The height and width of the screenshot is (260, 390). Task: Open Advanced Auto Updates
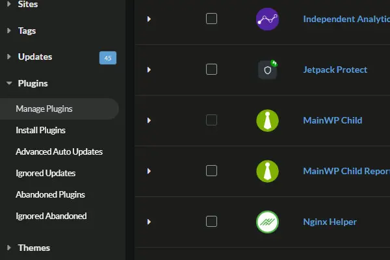[59, 151]
